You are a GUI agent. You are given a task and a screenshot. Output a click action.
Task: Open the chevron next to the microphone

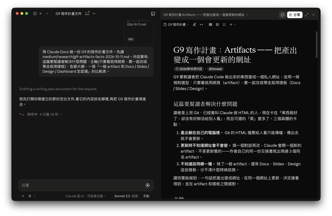click(x=34, y=196)
